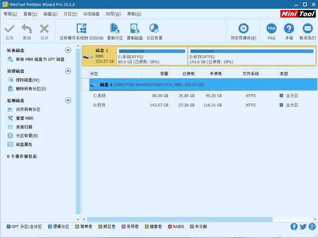Open 可引导媒体 bootable media builder

(243, 29)
